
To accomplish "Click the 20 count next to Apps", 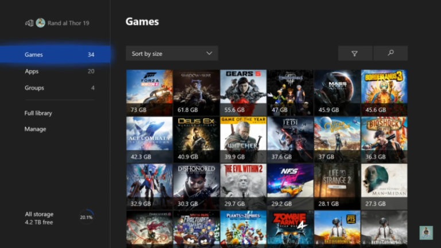I will 91,71.
